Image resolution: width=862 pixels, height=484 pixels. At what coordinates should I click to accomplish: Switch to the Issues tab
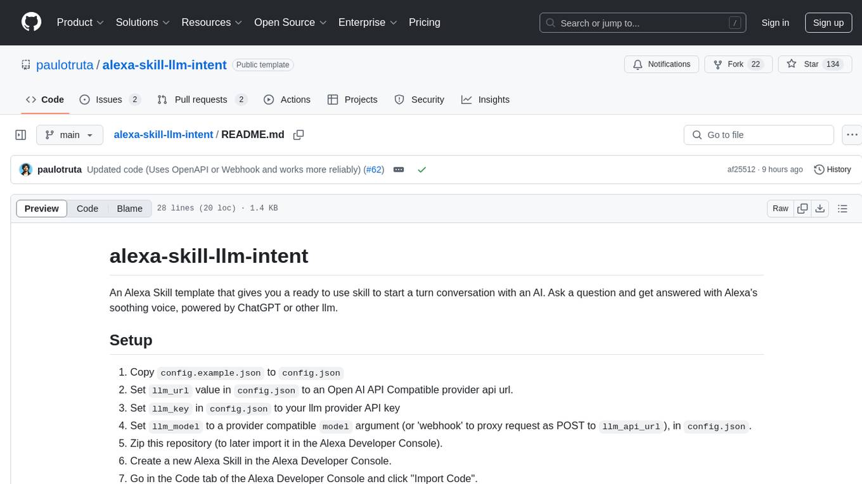click(110, 99)
